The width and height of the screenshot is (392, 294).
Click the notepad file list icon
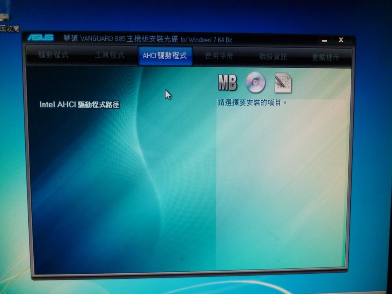(x=283, y=83)
